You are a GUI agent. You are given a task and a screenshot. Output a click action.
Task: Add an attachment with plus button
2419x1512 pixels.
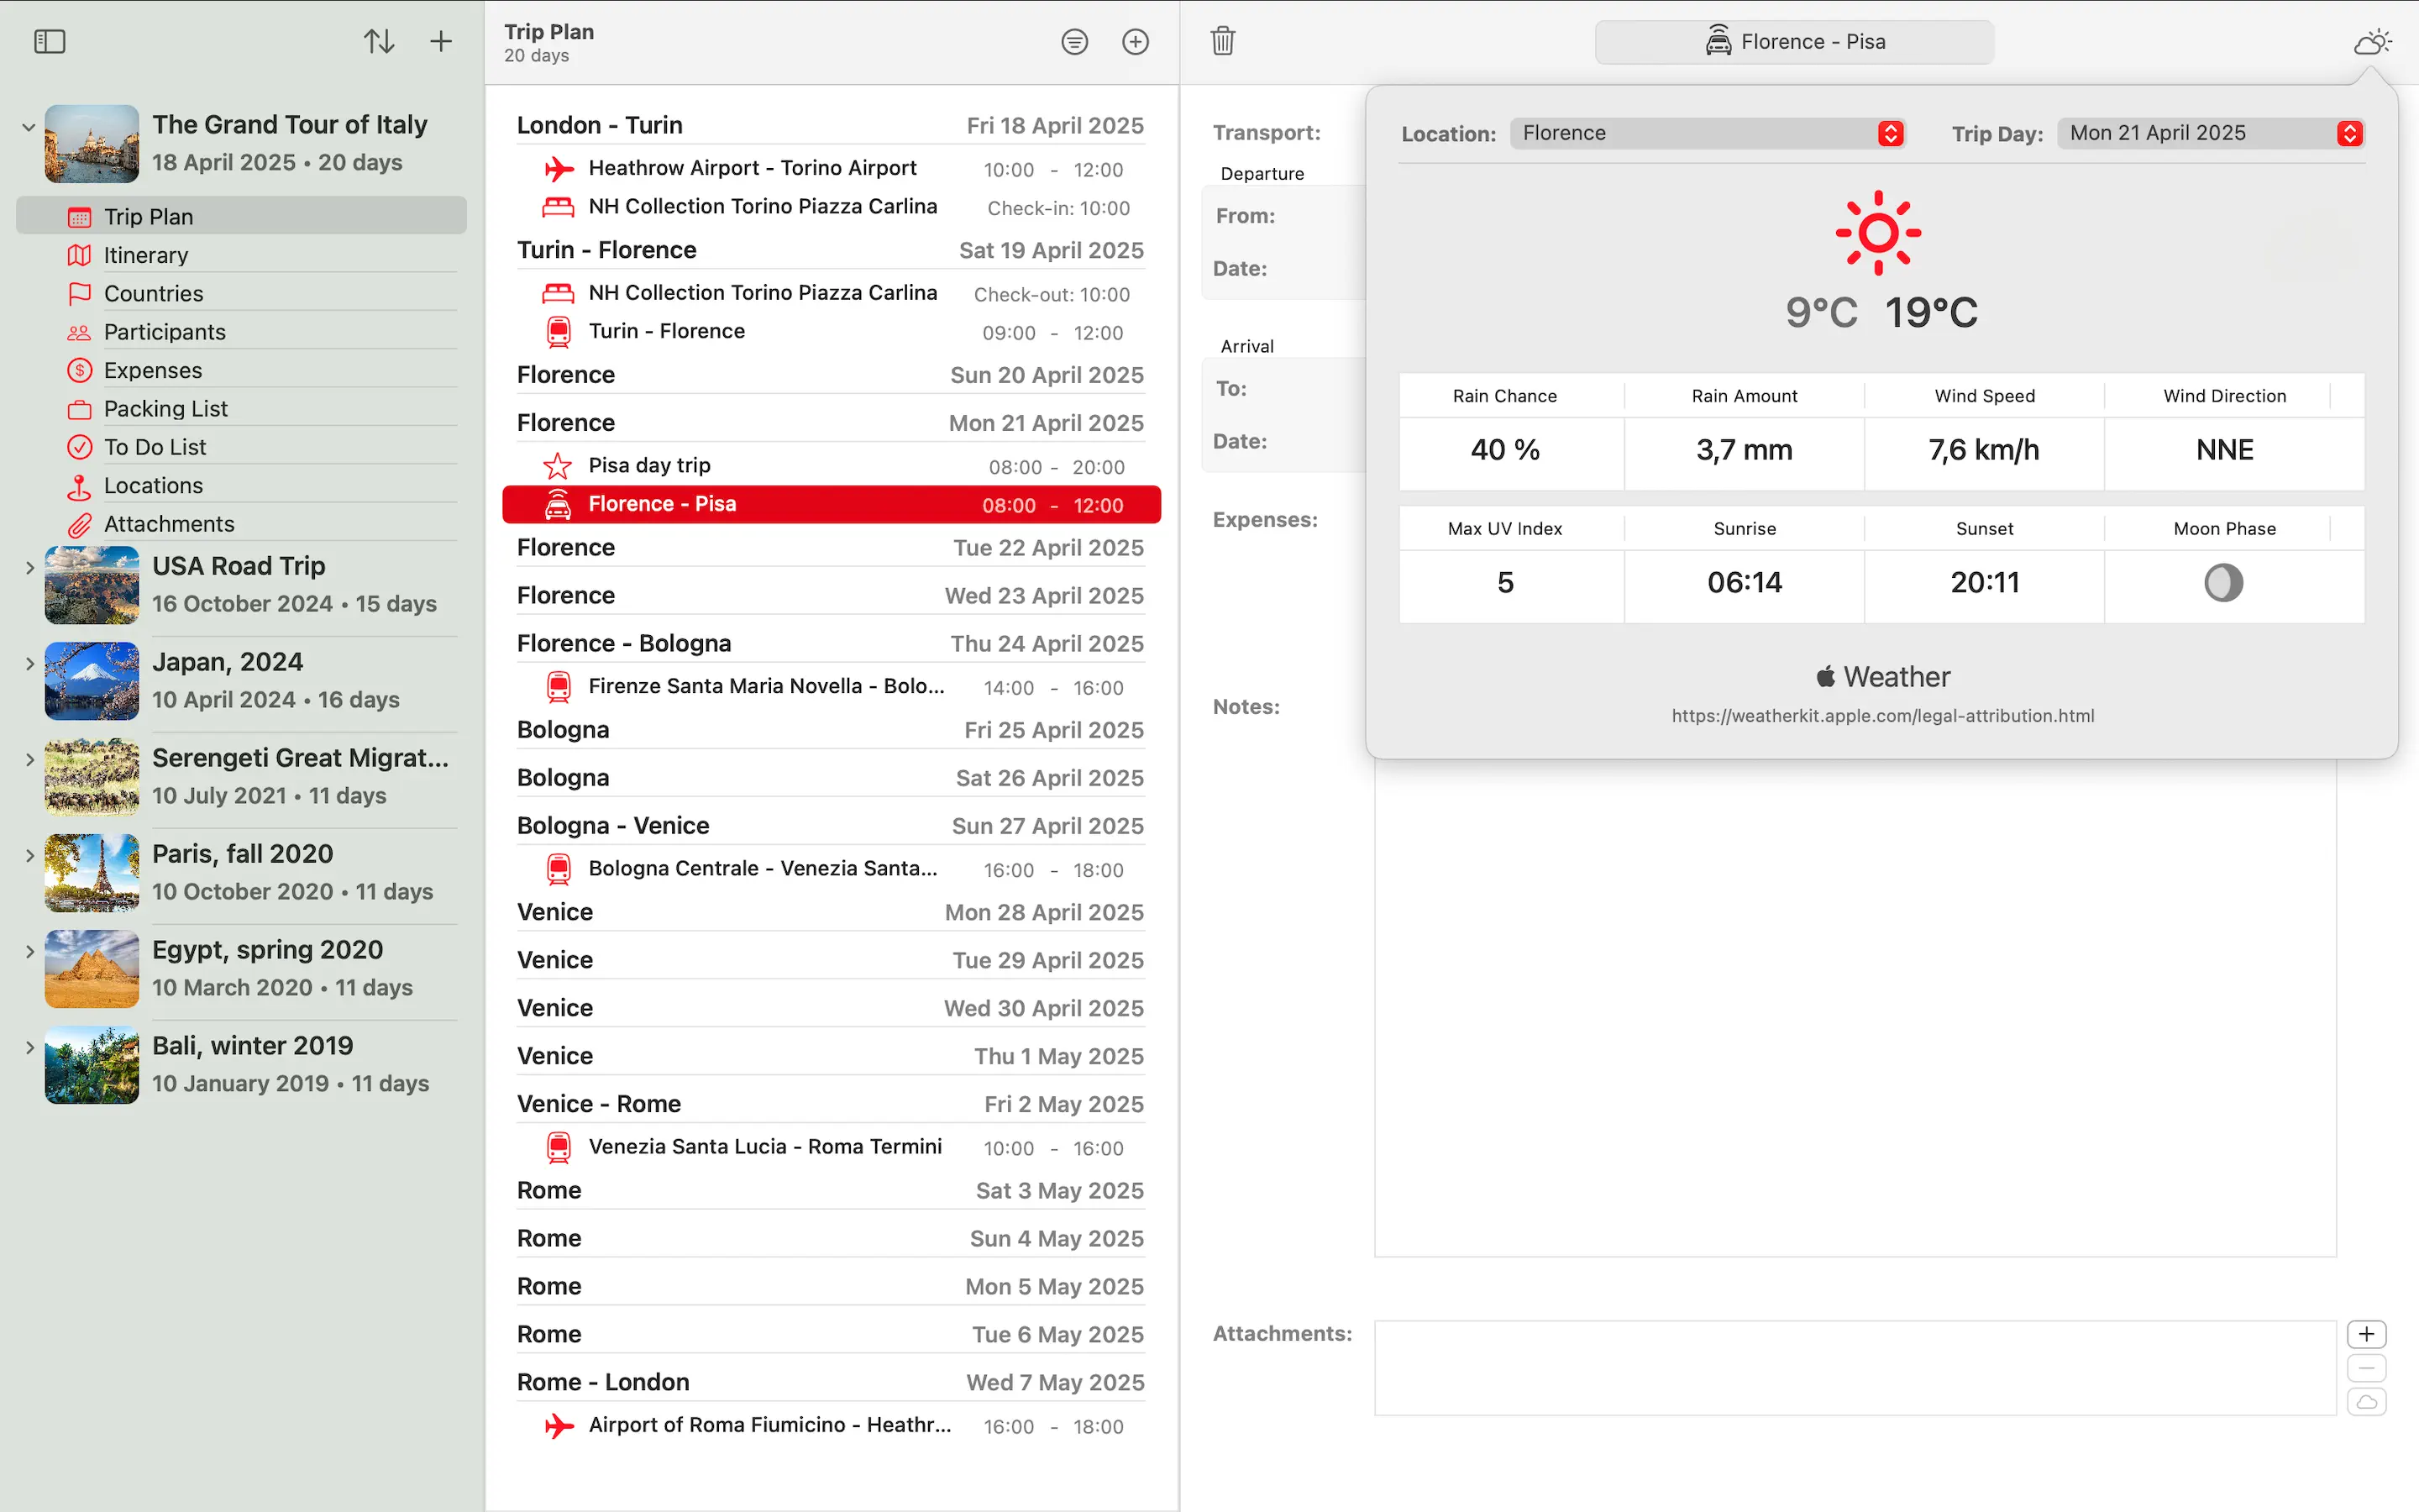[2366, 1334]
